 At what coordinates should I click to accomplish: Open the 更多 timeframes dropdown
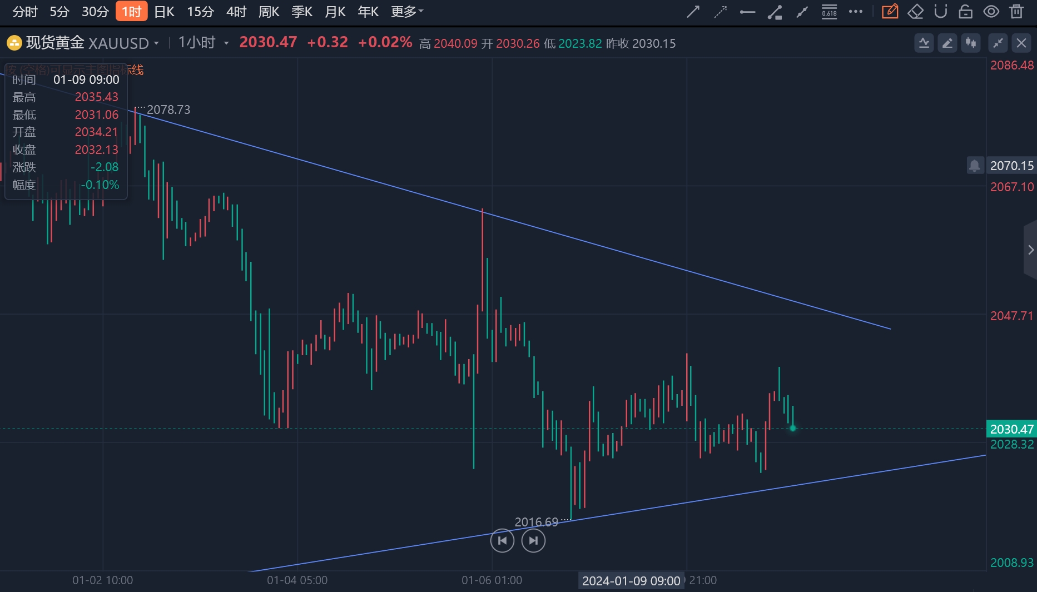coord(407,12)
